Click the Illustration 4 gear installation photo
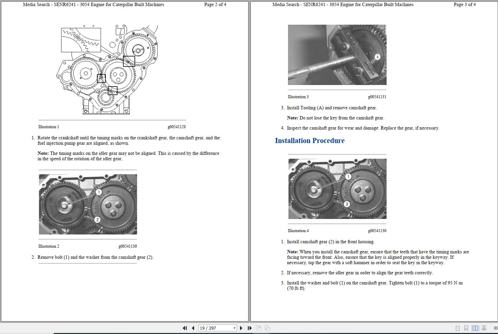 337,188
